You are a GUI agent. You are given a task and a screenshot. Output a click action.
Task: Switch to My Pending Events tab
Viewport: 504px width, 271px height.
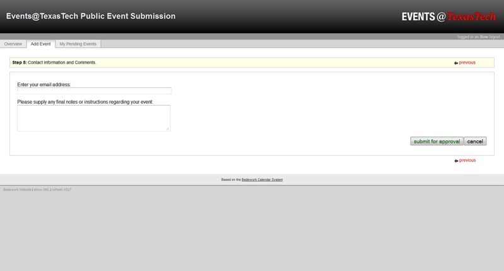(x=78, y=44)
